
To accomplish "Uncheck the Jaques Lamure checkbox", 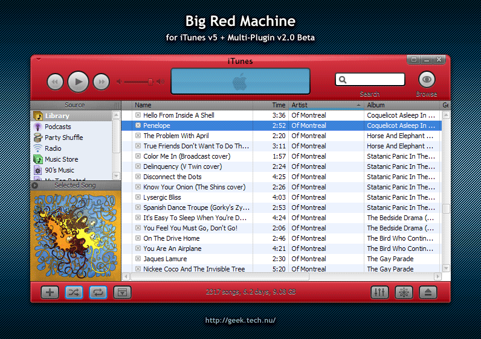I will click(x=138, y=259).
